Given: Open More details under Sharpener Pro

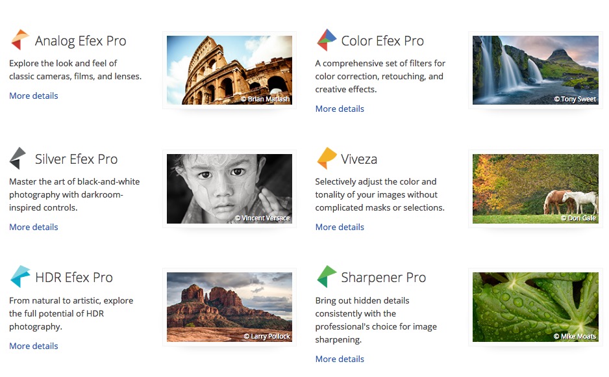Looking at the screenshot, I should click(340, 359).
